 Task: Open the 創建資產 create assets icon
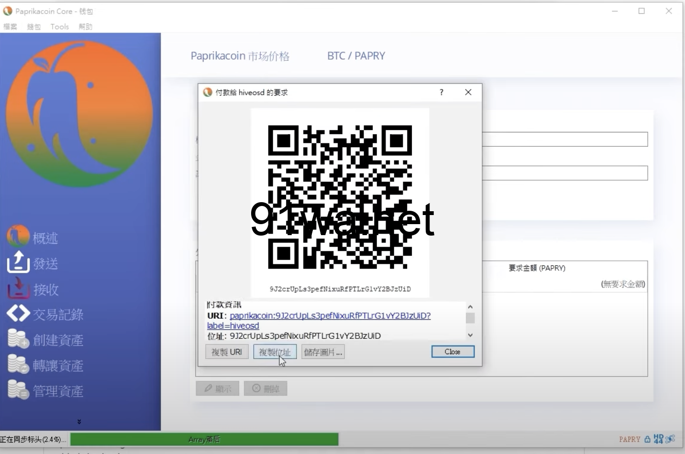pyautogui.click(x=18, y=339)
